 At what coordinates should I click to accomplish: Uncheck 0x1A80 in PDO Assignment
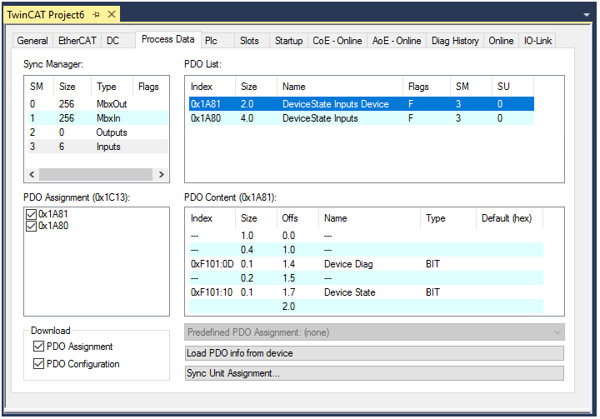point(31,226)
